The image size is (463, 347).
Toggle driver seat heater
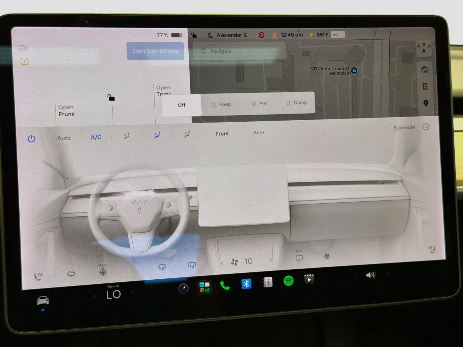[x=38, y=276]
